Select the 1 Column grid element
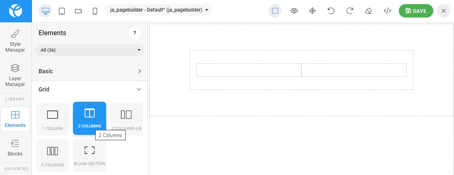The width and height of the screenshot is (454, 175). pos(53,119)
